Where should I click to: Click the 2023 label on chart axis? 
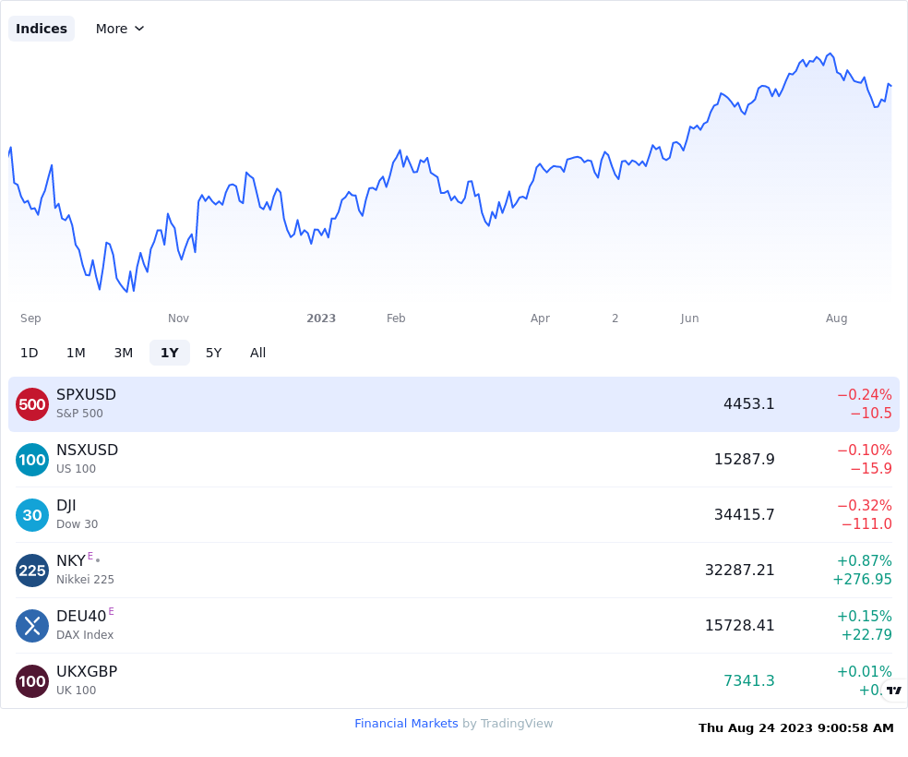[x=321, y=318]
